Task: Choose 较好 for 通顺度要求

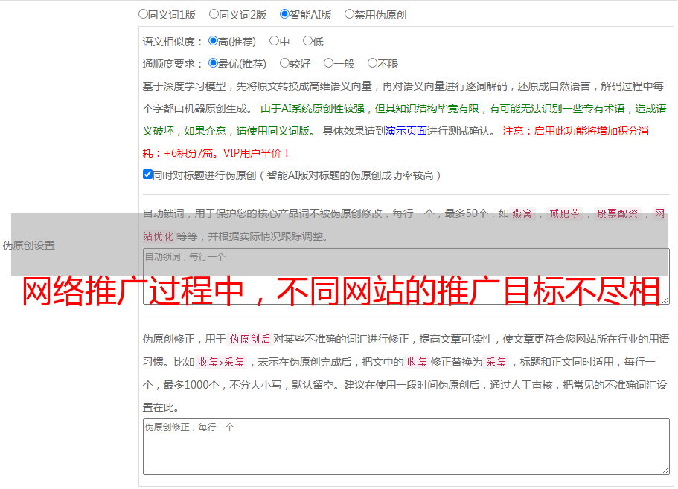Action: point(284,63)
